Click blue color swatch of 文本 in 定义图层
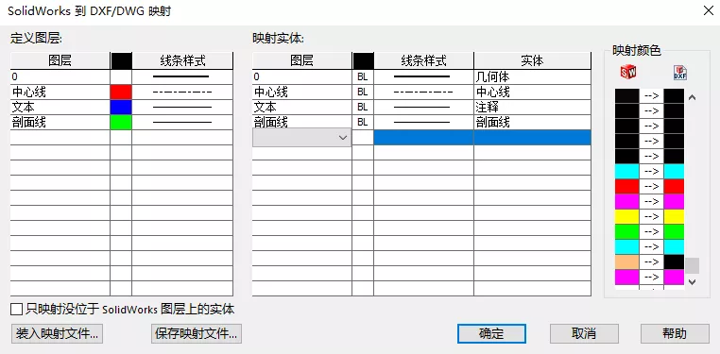Image resolution: width=720 pixels, height=354 pixels. click(121, 108)
